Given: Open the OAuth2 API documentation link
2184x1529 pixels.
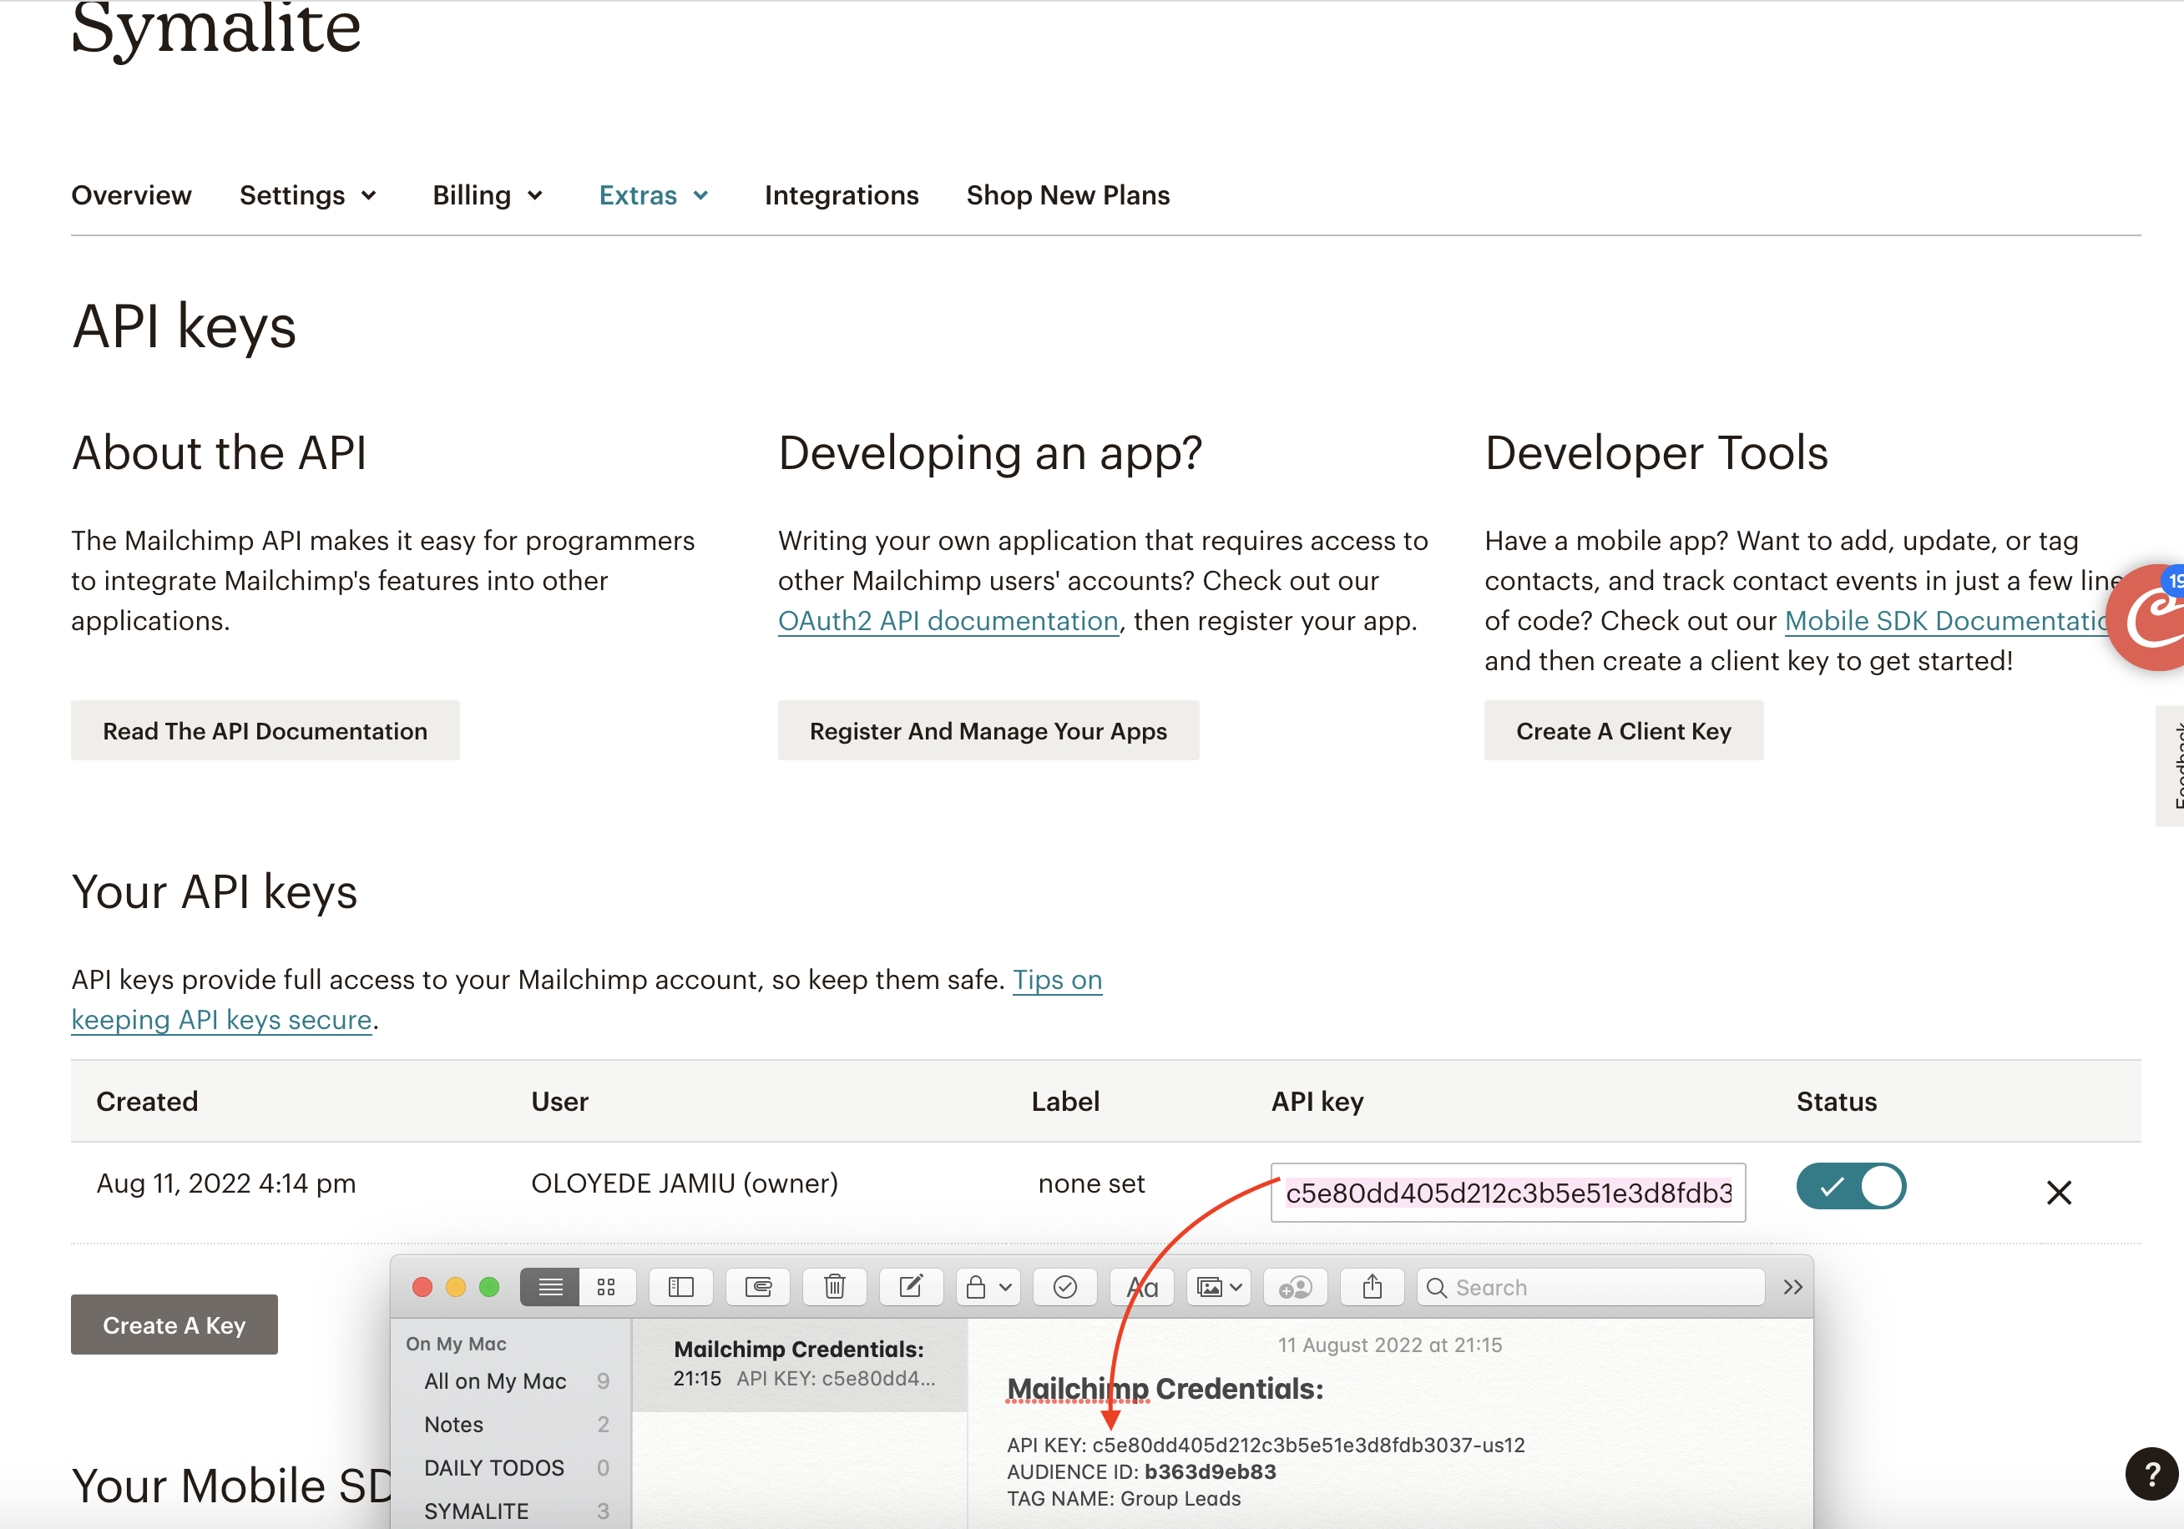Looking at the screenshot, I should click(948, 621).
